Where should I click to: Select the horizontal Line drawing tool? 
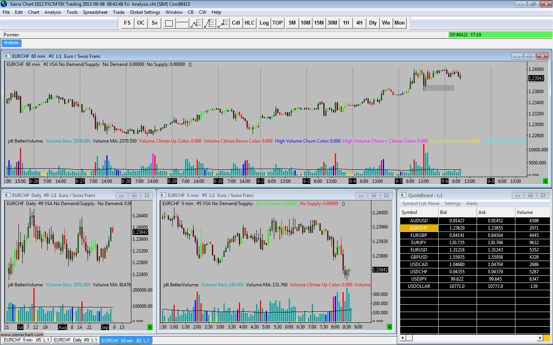(182, 23)
